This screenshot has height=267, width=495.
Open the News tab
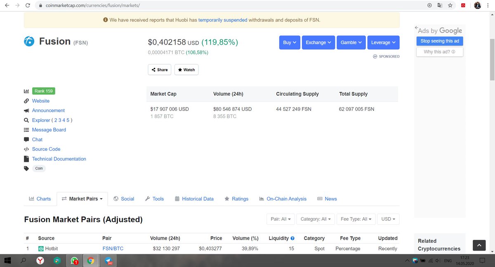coord(327,199)
